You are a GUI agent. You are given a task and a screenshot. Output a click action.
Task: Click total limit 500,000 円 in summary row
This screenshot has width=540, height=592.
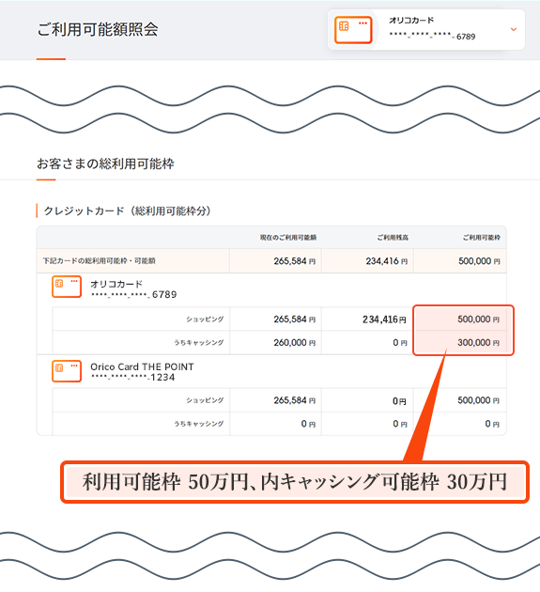(479, 261)
